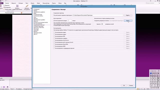
Task: Select the rest key on the keypad
Action: [x=152, y=85]
